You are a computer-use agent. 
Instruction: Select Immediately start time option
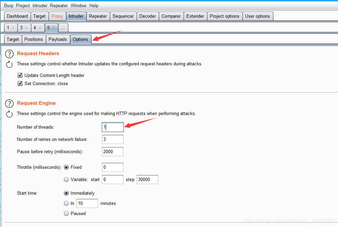[x=66, y=193]
